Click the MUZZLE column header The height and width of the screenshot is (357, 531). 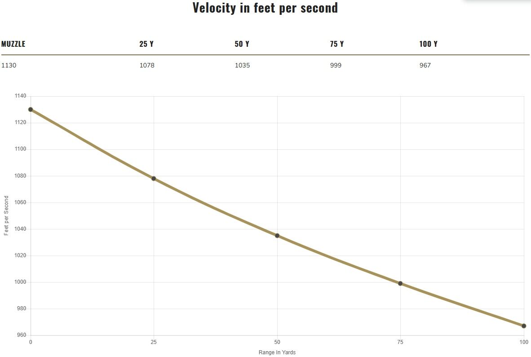coord(13,44)
